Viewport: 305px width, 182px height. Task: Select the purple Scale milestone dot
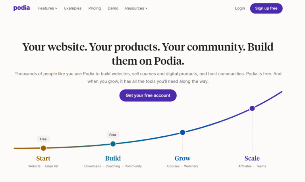252,108
